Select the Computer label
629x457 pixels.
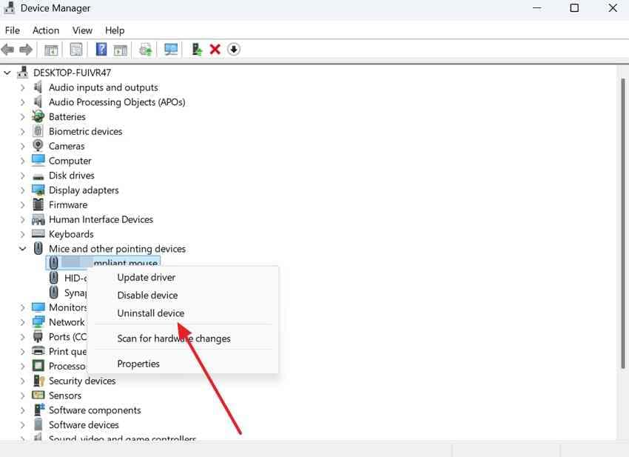(x=70, y=161)
